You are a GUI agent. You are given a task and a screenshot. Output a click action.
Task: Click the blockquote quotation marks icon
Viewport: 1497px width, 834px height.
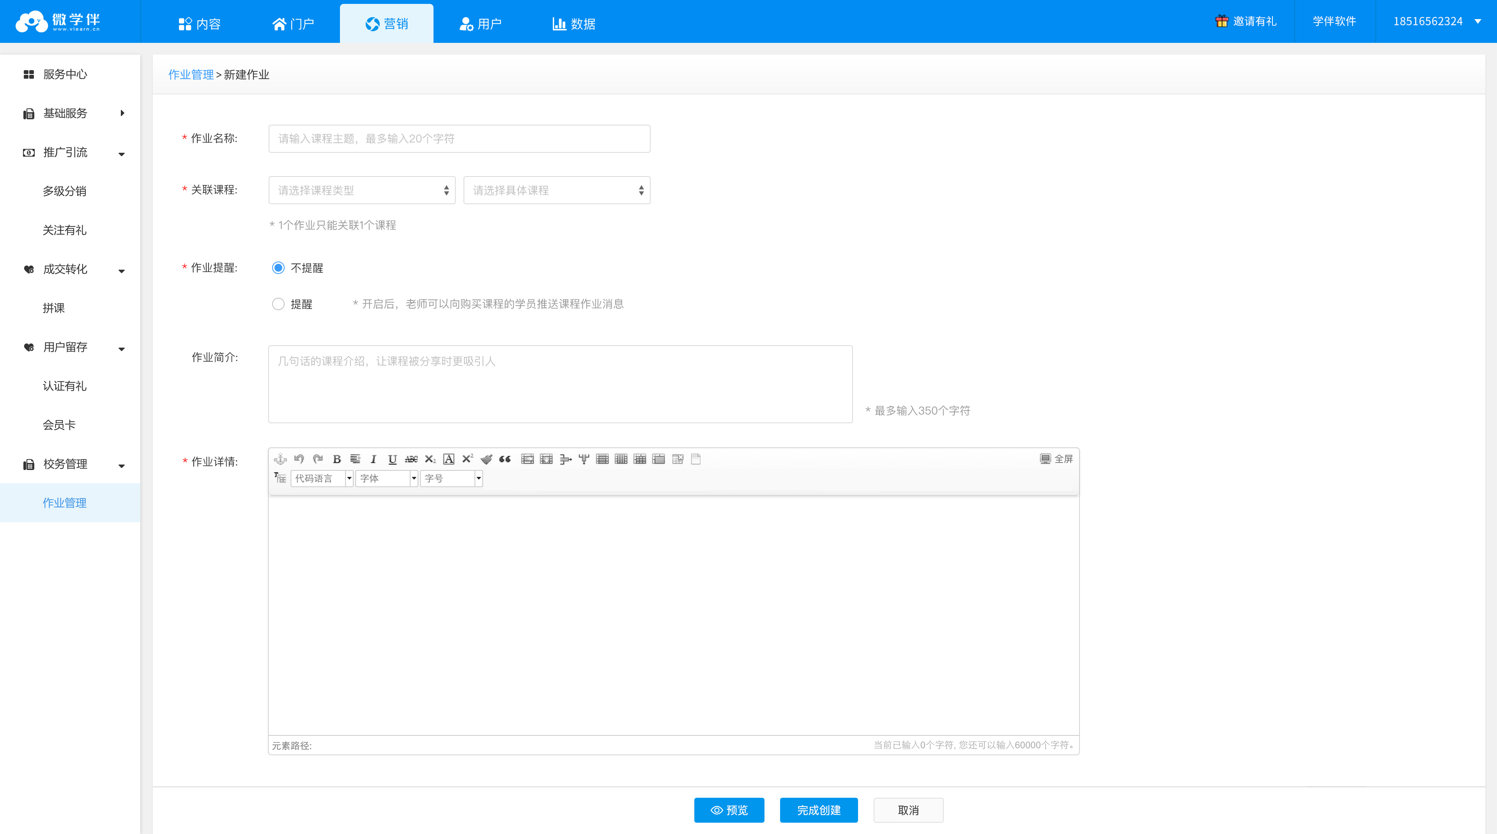click(x=504, y=459)
